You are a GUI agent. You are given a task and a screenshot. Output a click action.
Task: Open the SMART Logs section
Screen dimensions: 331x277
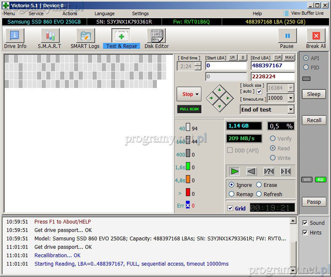[x=85, y=39]
